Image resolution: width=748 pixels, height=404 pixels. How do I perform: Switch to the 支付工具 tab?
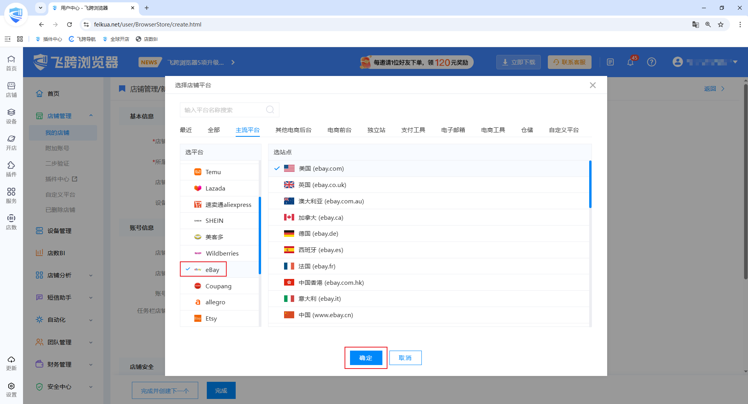(x=413, y=130)
